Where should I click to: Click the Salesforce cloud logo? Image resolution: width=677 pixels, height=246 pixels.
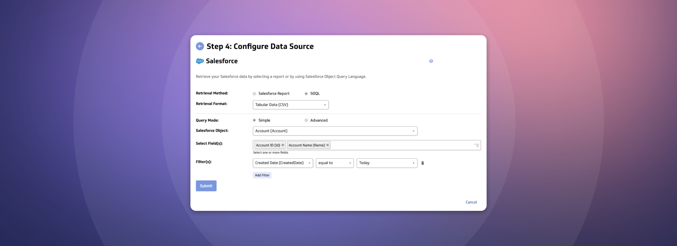tap(200, 61)
